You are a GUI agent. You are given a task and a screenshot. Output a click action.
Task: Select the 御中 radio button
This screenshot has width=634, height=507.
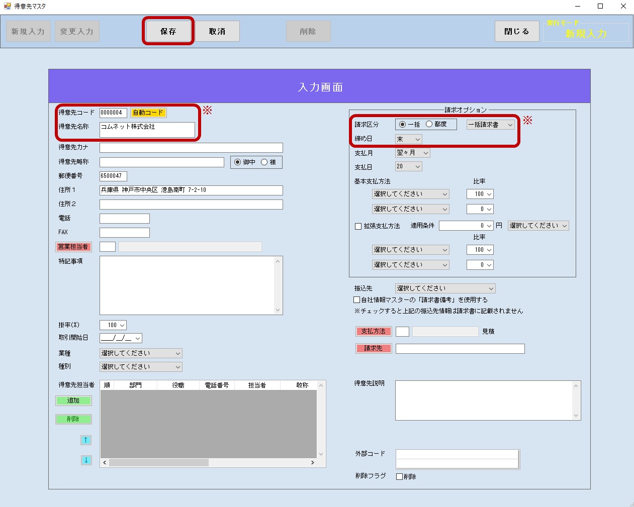(x=238, y=162)
